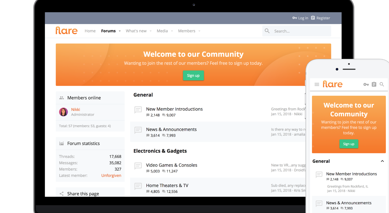Select the Media nav item
The width and height of the screenshot is (389, 213).
(162, 31)
